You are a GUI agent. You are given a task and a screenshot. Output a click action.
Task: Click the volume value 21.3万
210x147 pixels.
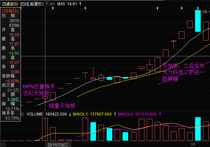click(13, 90)
